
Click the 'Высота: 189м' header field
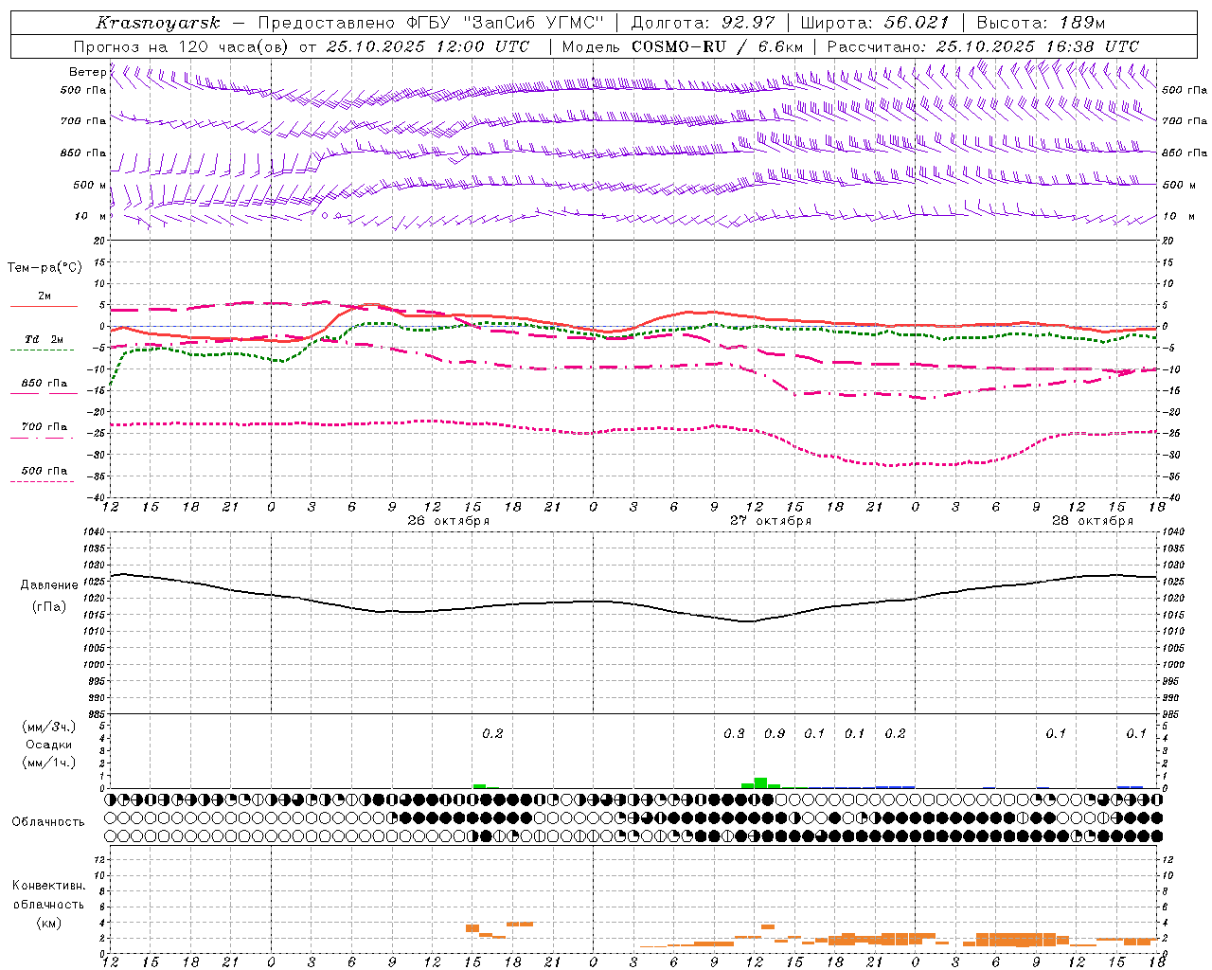[1041, 23]
